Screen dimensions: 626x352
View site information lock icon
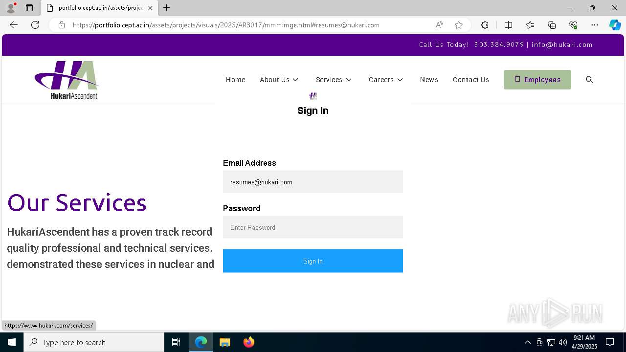[62, 25]
